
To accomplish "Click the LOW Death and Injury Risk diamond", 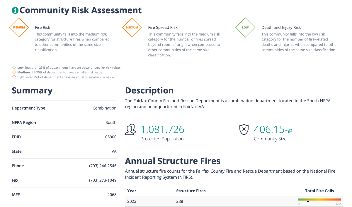I will (245, 27).
